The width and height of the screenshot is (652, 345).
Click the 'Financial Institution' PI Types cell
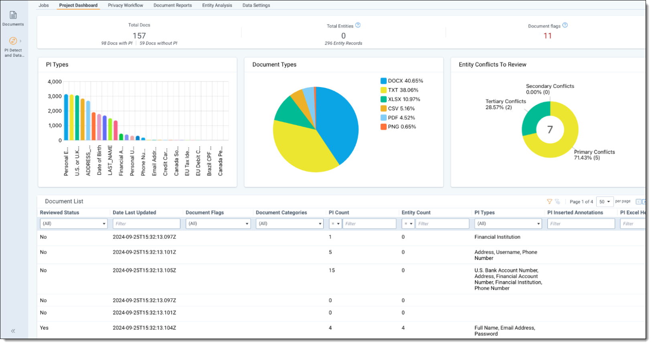497,237
